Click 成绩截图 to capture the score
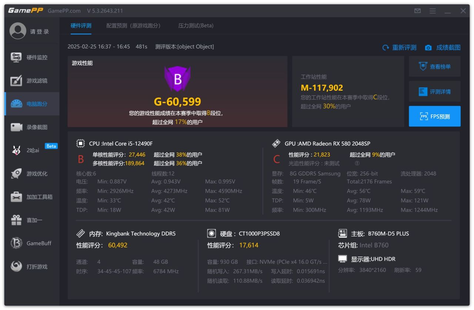Screen dimensions: 474x310 (443, 48)
